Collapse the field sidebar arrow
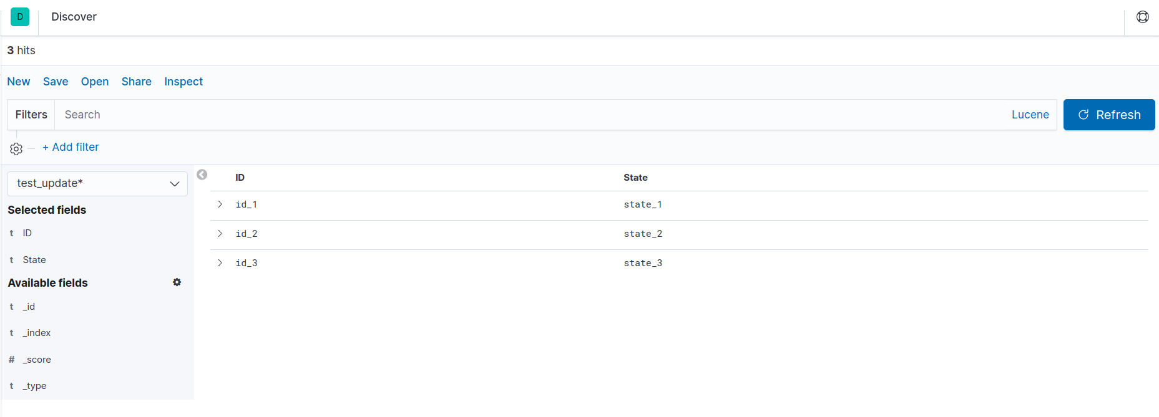This screenshot has width=1159, height=417. click(202, 175)
